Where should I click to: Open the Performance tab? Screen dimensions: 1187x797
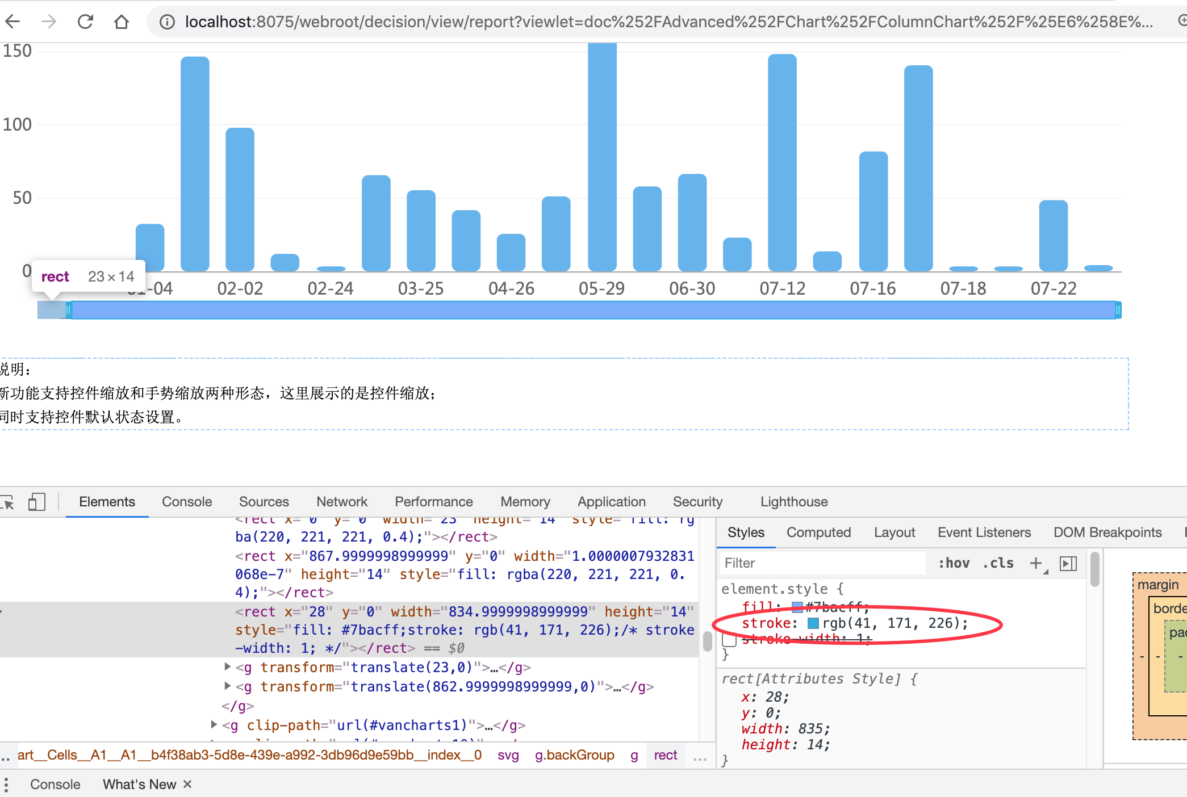433,502
